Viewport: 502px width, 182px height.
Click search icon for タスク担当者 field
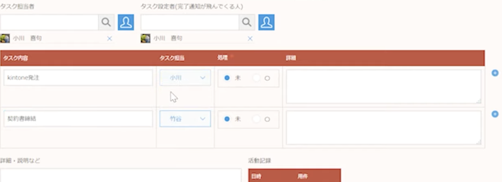coord(106,22)
